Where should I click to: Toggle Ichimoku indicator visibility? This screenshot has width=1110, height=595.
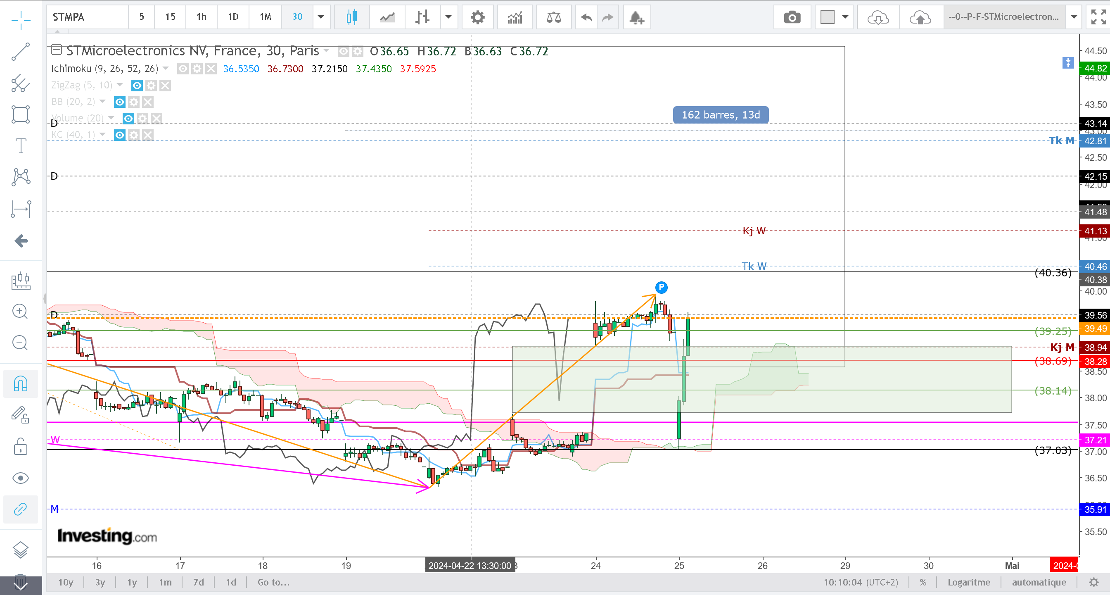click(183, 69)
